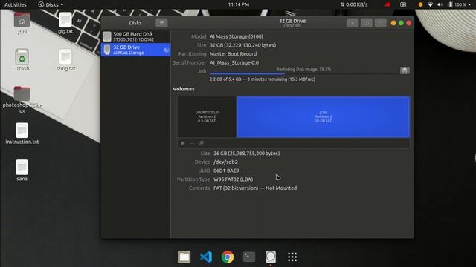
Task: Open the Trash icon on desktop
Action: [22, 60]
